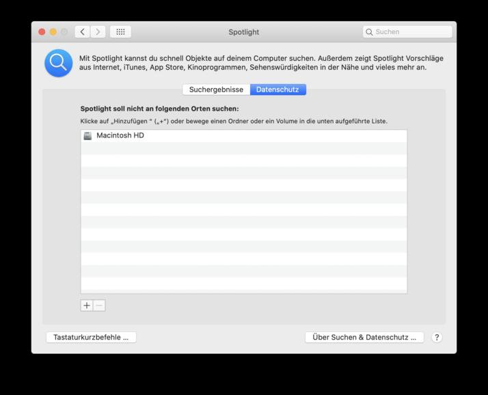The width and height of the screenshot is (488, 395).
Task: Show all preferences grid icon
Action: point(120,31)
